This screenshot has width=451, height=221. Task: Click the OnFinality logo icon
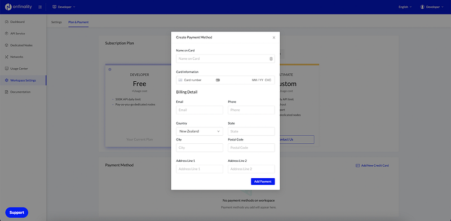(8, 7)
